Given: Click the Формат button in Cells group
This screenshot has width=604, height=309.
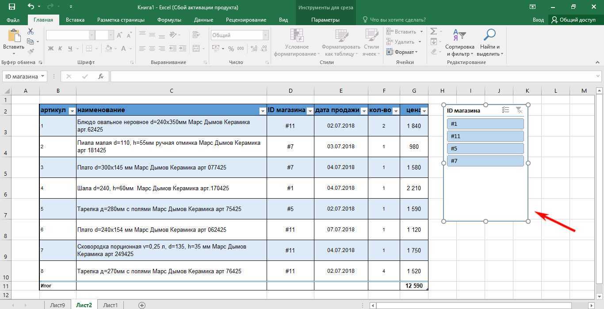Looking at the screenshot, I should pyautogui.click(x=402, y=52).
